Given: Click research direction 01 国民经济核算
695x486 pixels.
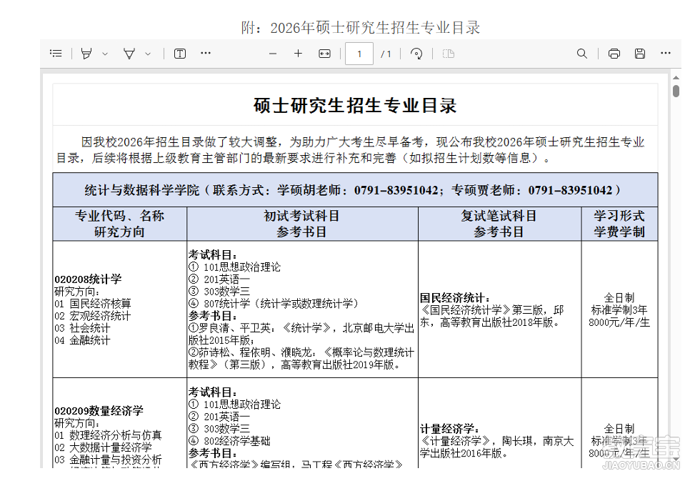Looking at the screenshot, I should point(93,304).
